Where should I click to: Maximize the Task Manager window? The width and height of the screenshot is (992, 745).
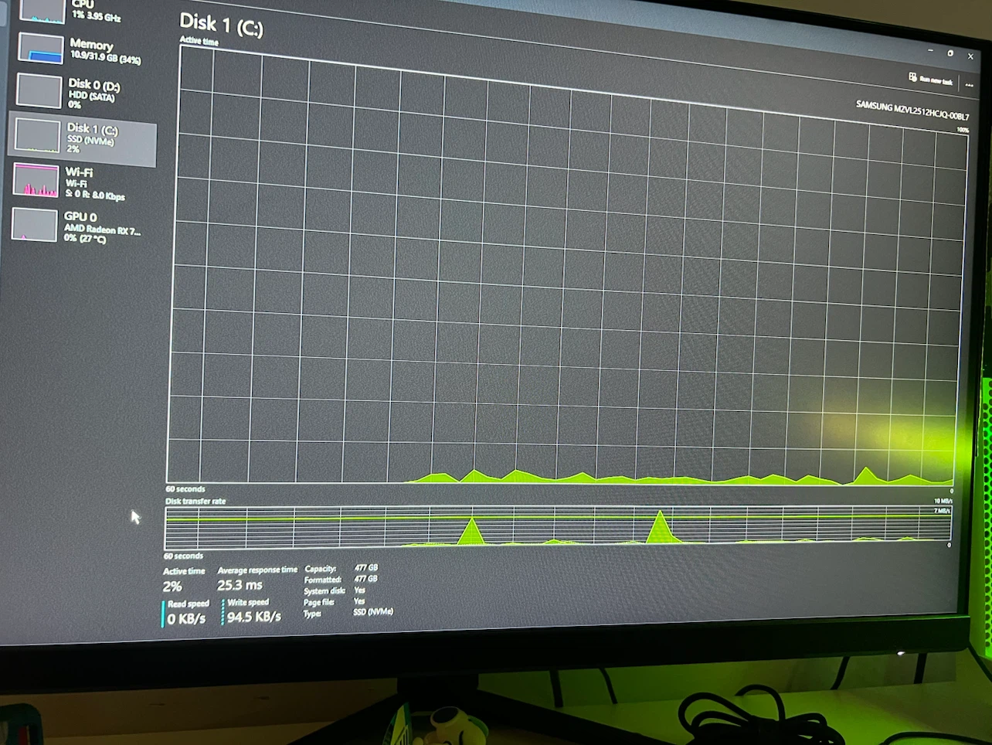(950, 53)
